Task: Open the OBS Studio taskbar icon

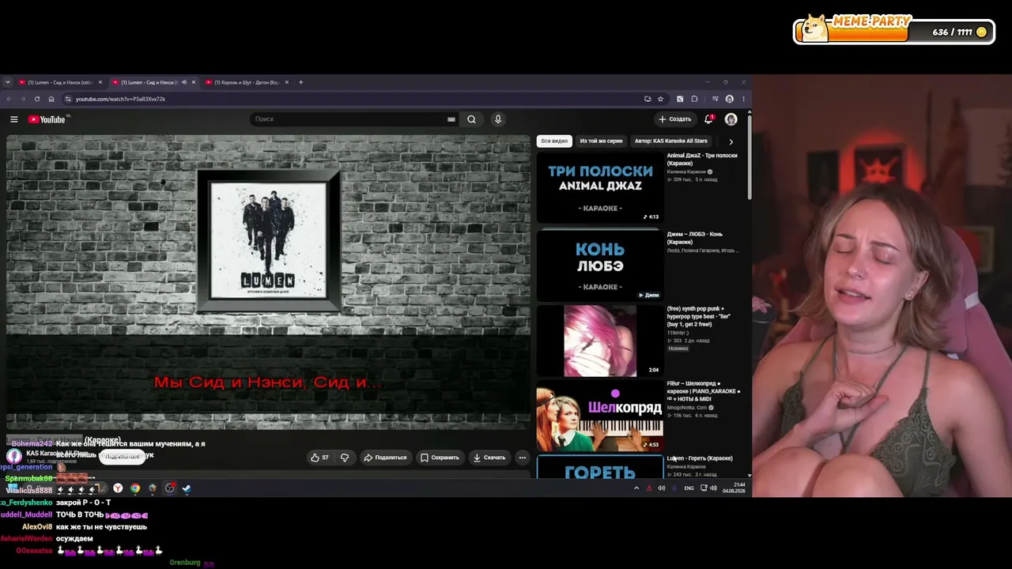Action: tap(169, 488)
